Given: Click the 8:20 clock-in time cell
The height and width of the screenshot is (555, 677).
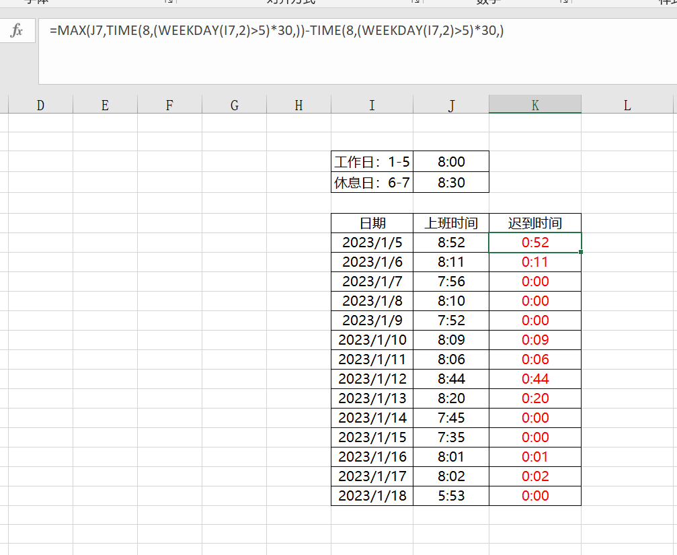Looking at the screenshot, I should pyautogui.click(x=450, y=398).
